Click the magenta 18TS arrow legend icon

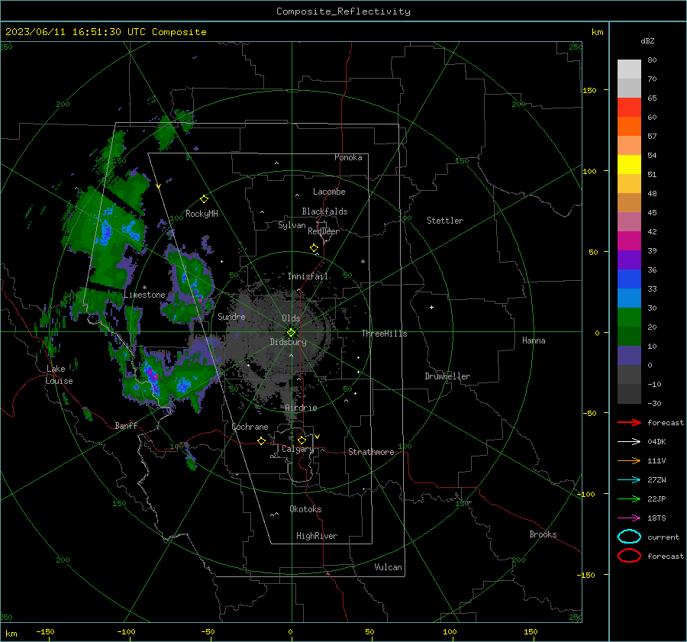pyautogui.click(x=629, y=518)
